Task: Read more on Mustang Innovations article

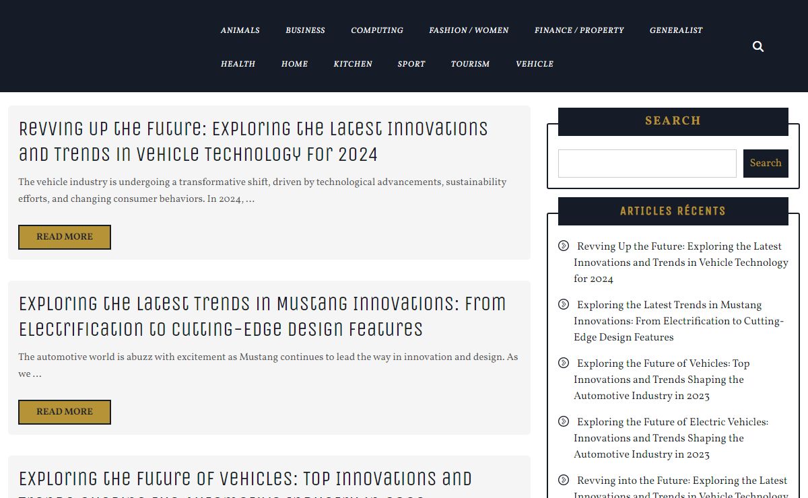Action: [65, 412]
